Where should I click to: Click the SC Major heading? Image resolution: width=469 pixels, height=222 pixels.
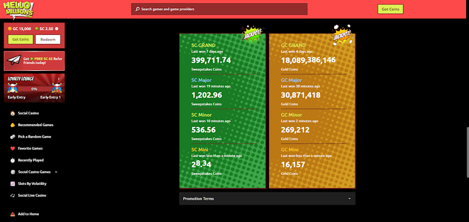(202, 80)
